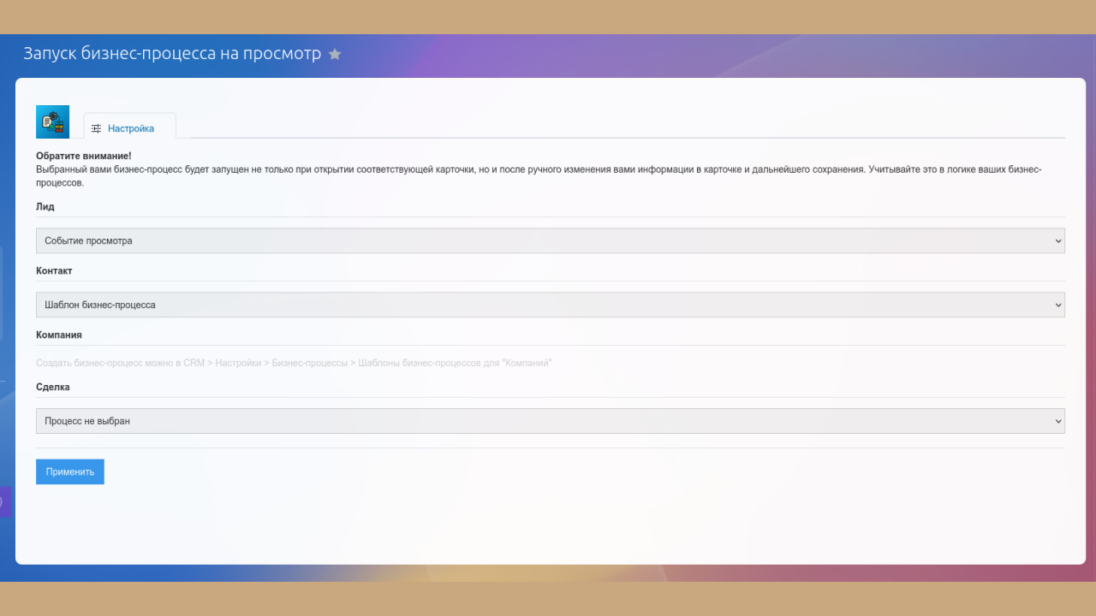Click the Создать бизнес-процесс можно в CRM hint text
Viewport: 1096px width, 616px height.
coord(294,363)
